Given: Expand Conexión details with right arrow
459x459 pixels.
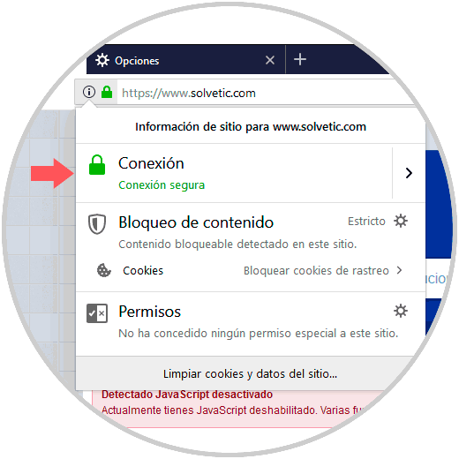Looking at the screenshot, I should (x=409, y=173).
